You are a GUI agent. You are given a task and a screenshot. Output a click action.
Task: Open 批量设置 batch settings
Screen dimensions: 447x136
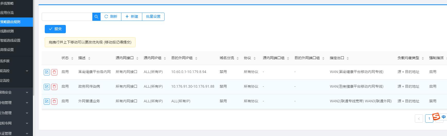[x=153, y=17]
